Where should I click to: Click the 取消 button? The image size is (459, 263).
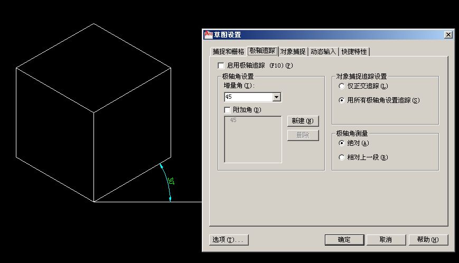click(386, 240)
